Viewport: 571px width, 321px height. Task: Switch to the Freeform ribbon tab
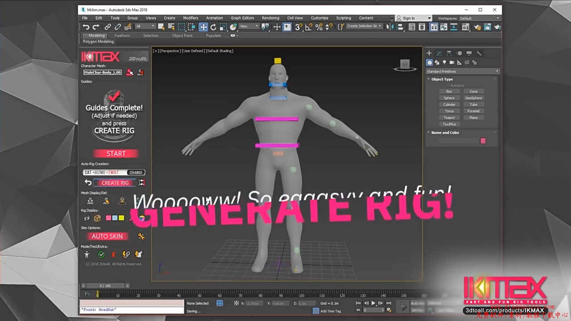[x=122, y=36]
